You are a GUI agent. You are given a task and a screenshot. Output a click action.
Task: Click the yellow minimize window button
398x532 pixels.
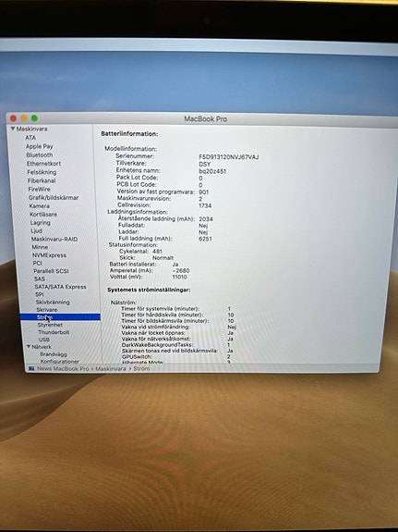tap(24, 118)
